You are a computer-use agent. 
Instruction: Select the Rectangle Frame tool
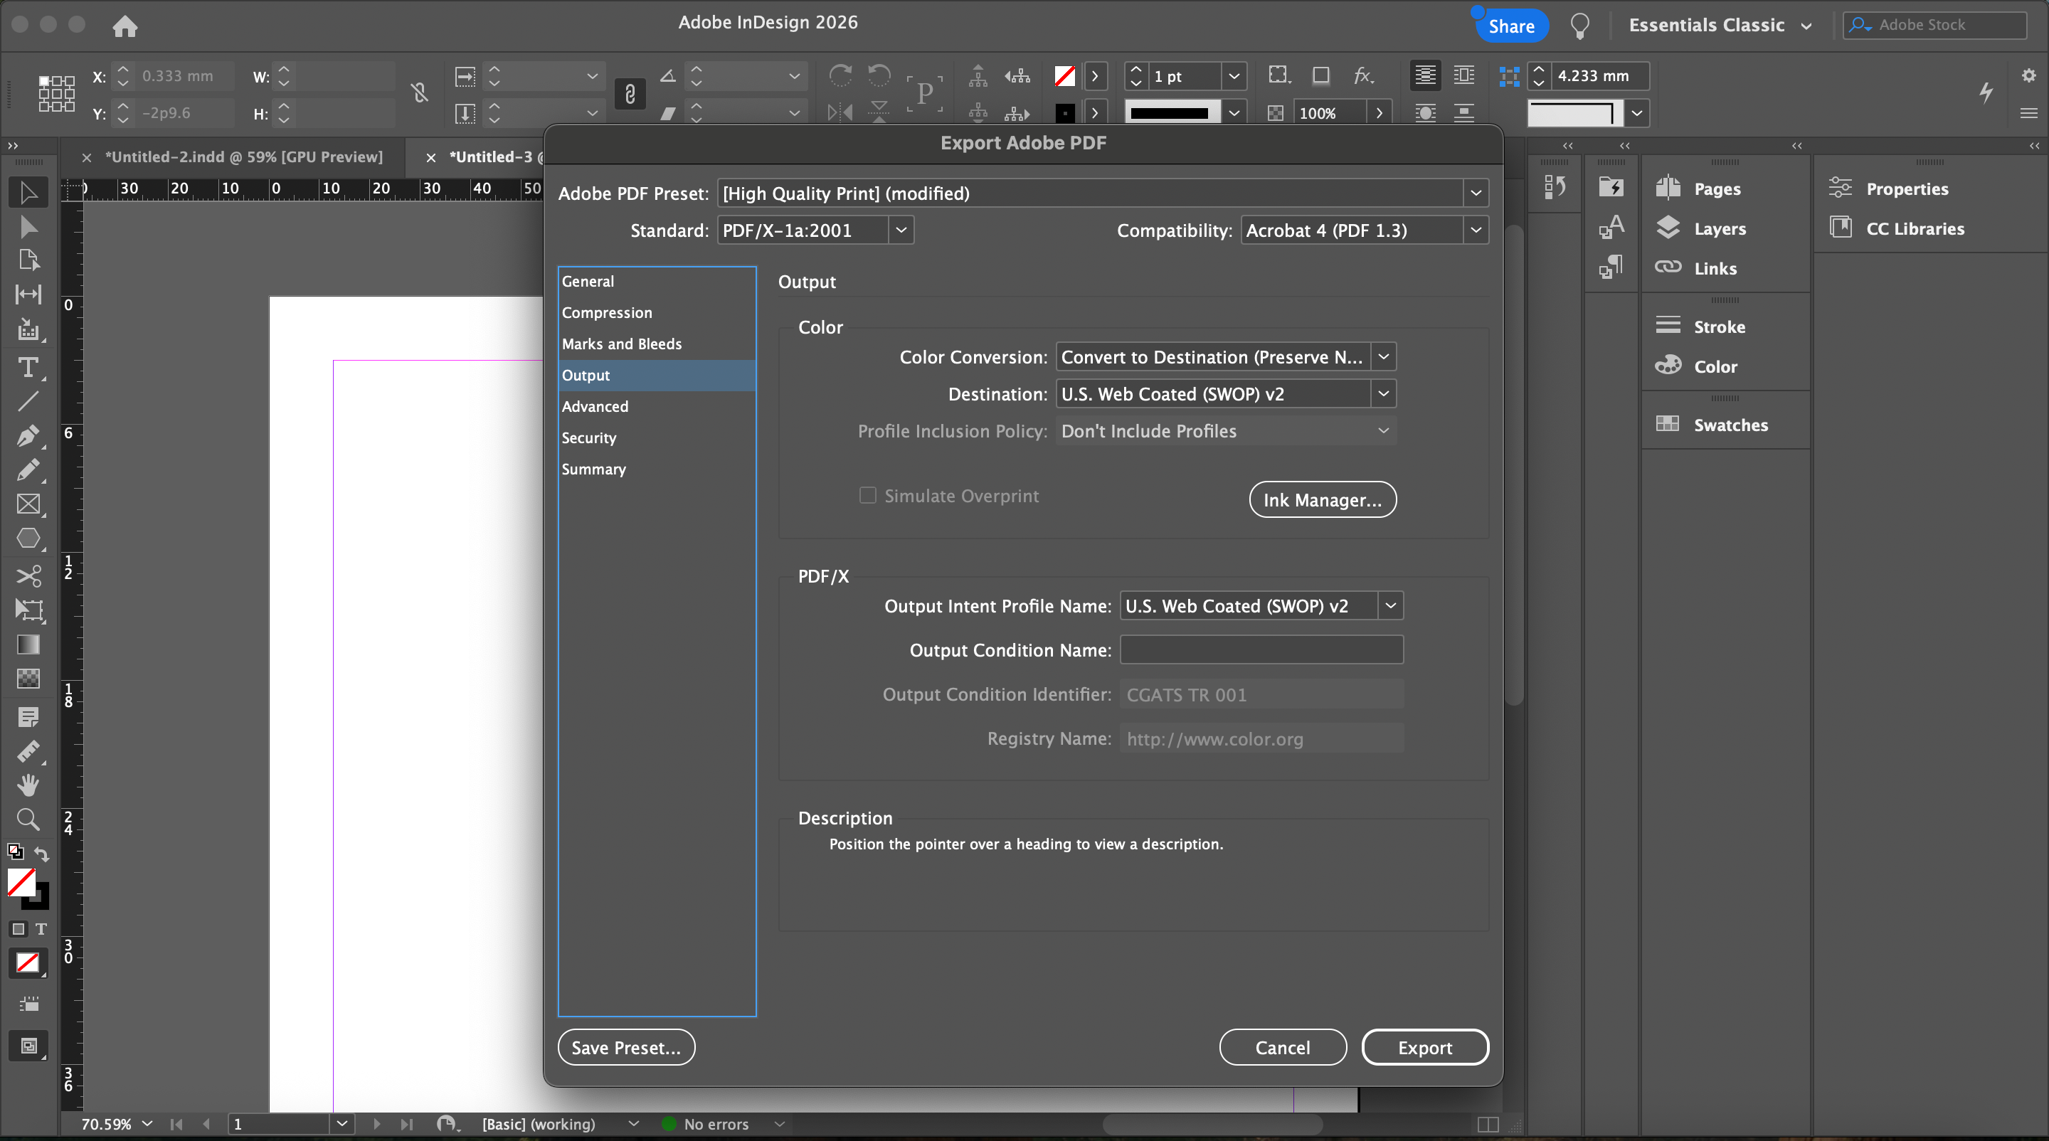(x=28, y=504)
